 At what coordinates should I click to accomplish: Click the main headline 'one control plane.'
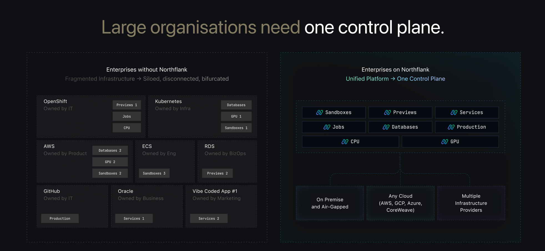click(x=374, y=27)
